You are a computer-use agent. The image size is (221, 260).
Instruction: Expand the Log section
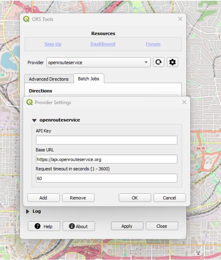[28, 212]
